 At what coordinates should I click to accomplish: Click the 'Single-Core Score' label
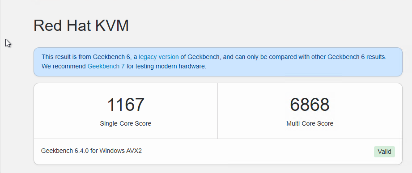click(x=126, y=123)
